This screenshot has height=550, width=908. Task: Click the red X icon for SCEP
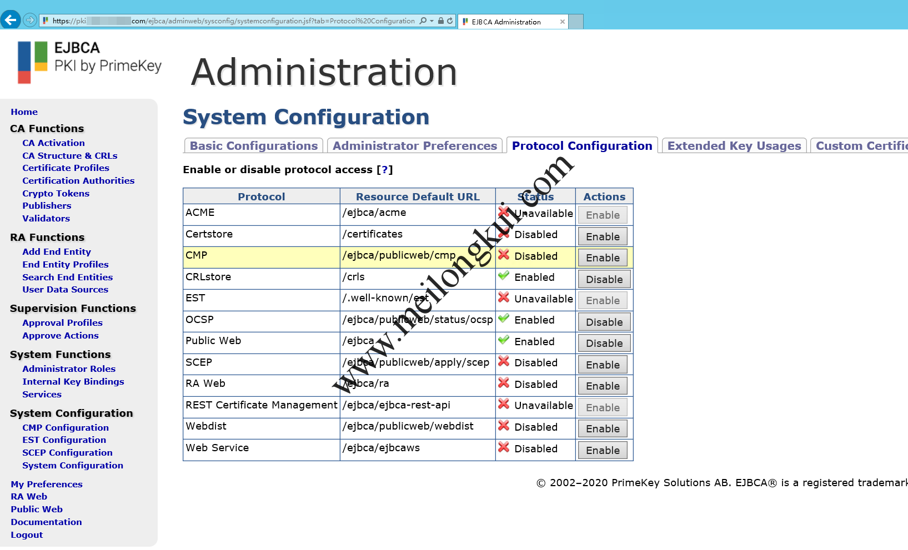504,361
